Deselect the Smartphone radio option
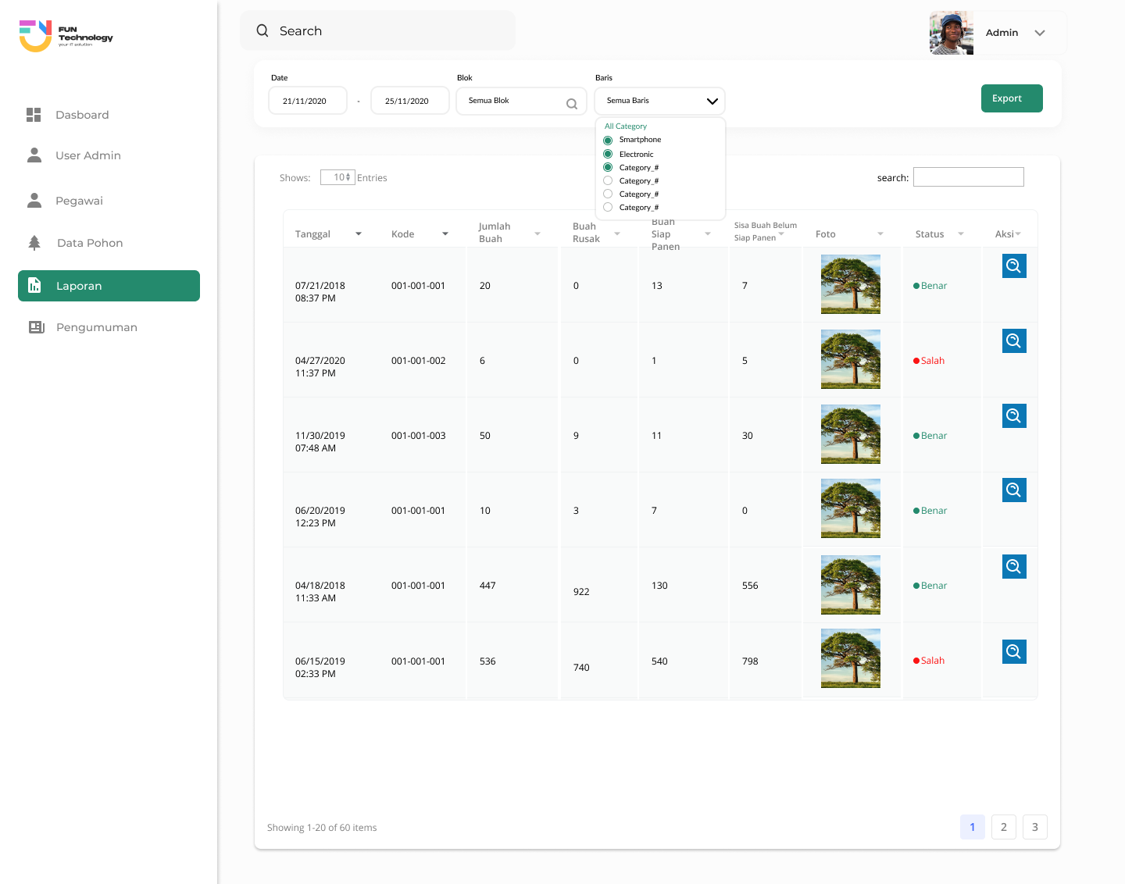 (x=608, y=141)
